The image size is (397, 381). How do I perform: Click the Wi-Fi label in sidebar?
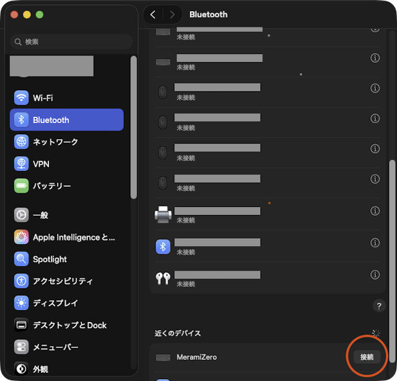coord(43,98)
